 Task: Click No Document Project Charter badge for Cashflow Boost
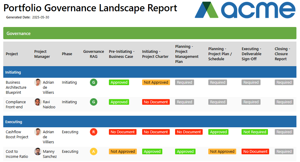tap(156, 132)
